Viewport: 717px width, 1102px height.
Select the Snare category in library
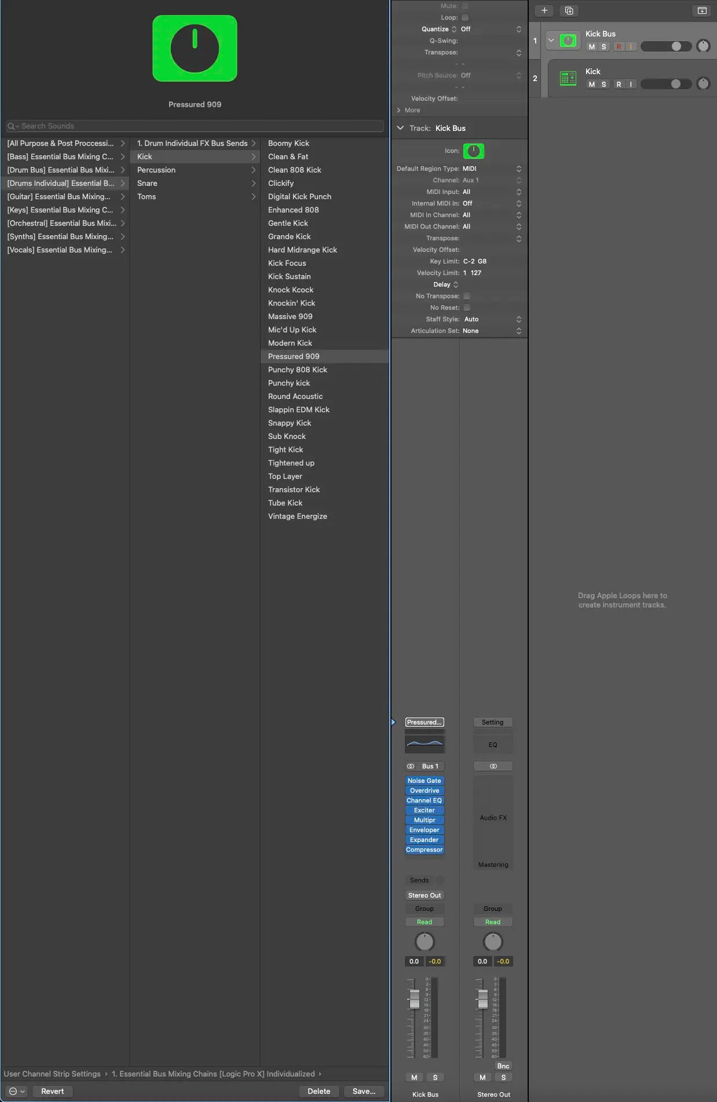[x=147, y=183]
